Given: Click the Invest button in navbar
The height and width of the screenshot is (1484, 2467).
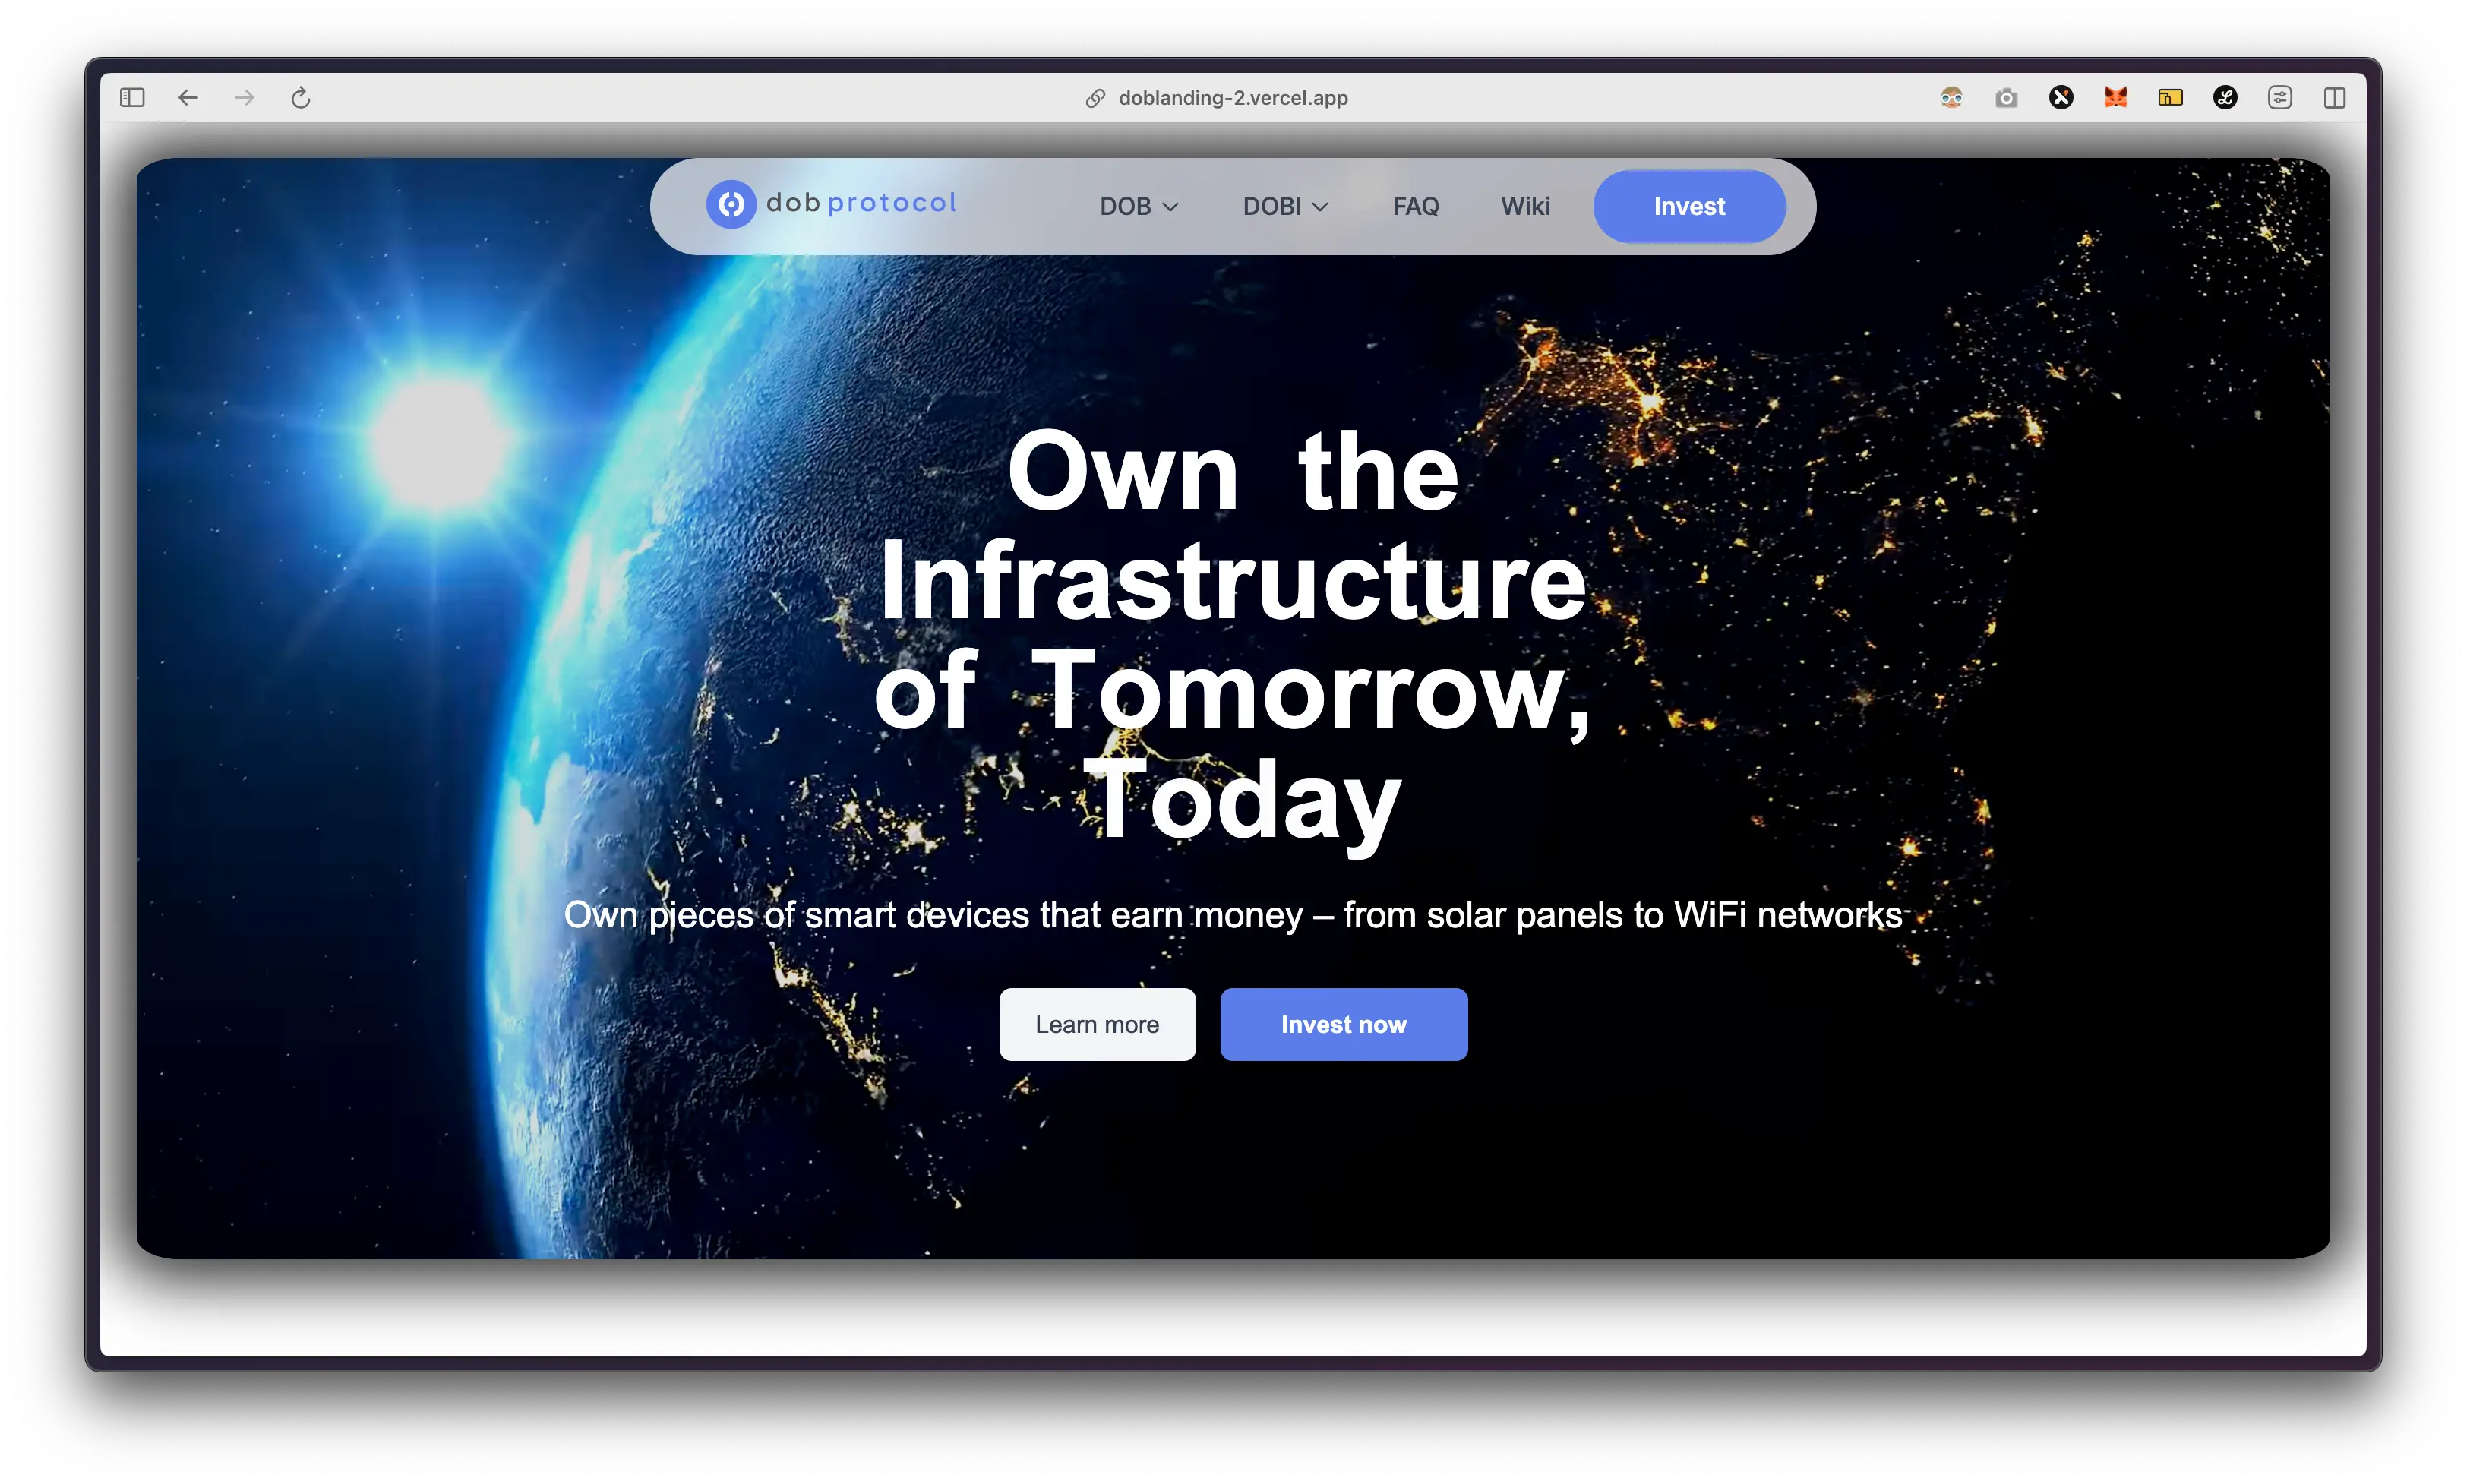Looking at the screenshot, I should tap(1689, 206).
